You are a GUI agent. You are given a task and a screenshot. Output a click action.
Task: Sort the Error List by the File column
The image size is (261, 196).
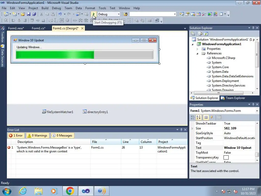coord(106,142)
